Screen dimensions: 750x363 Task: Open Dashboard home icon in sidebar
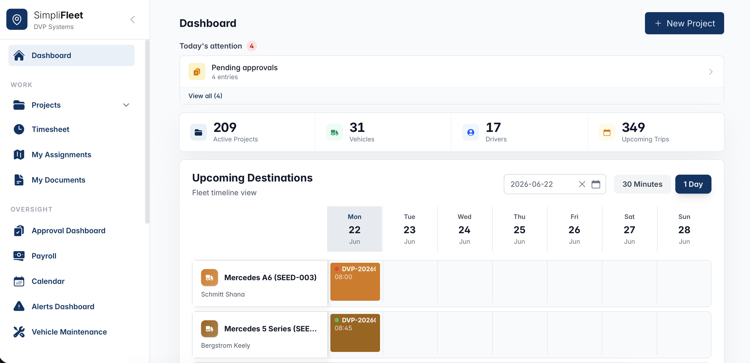coord(19,55)
